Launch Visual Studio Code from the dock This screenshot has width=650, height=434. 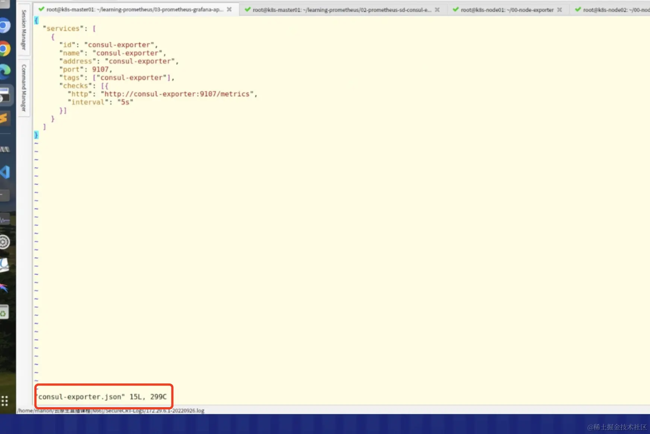point(4,172)
